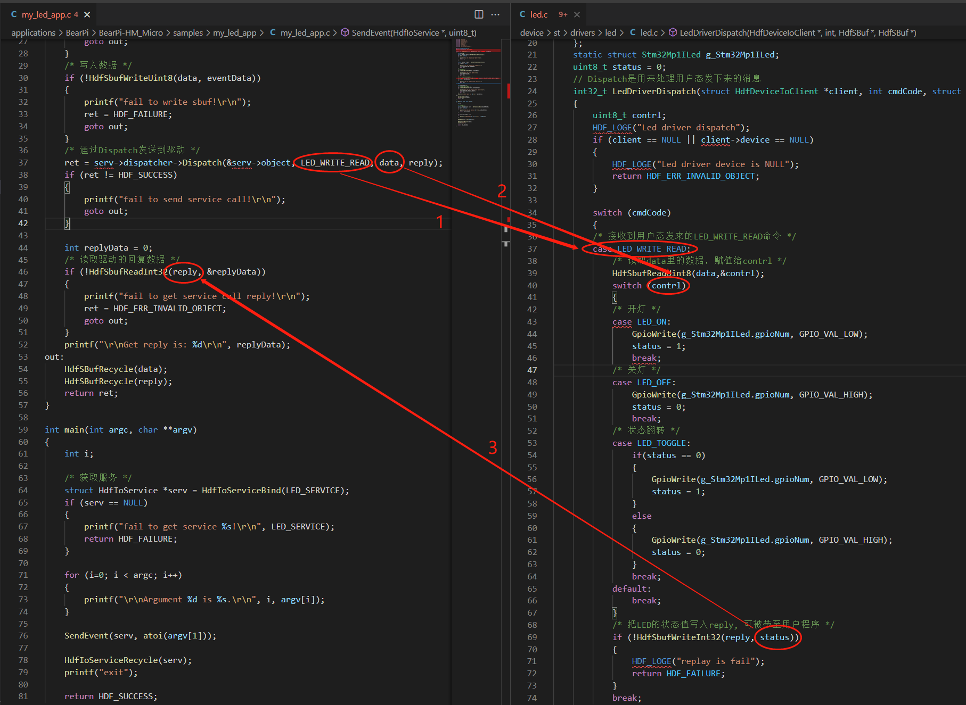Click 'if(status == 0)' line
Screen dimensions: 966x705
668,455
